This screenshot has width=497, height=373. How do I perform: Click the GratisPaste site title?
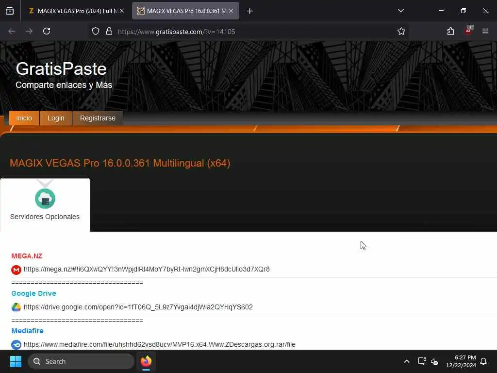(x=61, y=69)
